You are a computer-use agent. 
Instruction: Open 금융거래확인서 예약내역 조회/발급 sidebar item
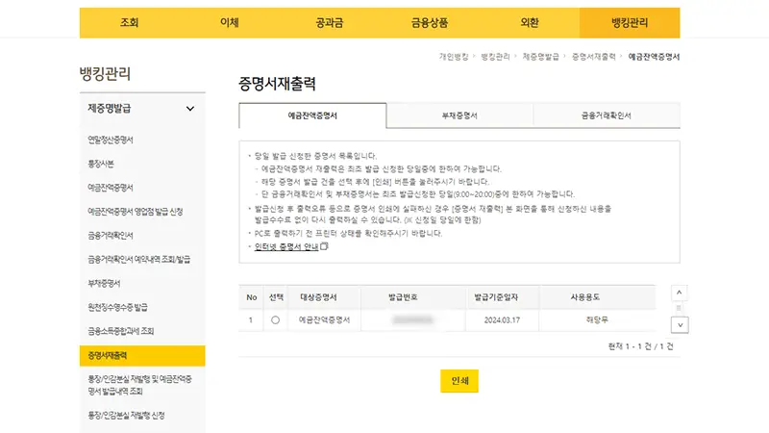138,259
